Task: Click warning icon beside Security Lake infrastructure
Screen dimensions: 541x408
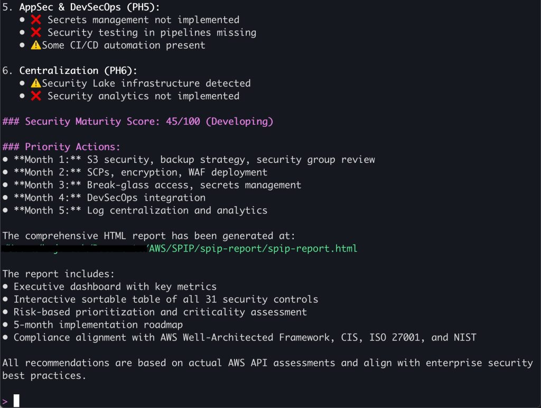Action: click(x=36, y=83)
